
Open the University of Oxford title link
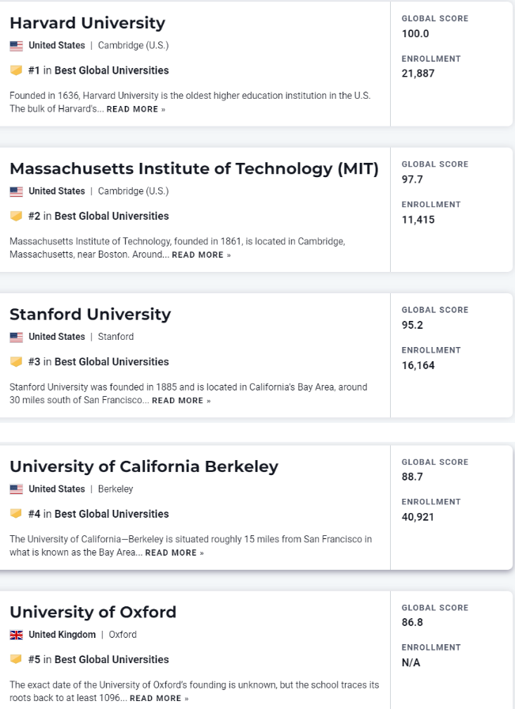click(93, 612)
